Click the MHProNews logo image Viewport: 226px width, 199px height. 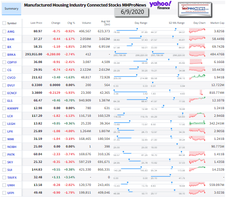(195, 10)
